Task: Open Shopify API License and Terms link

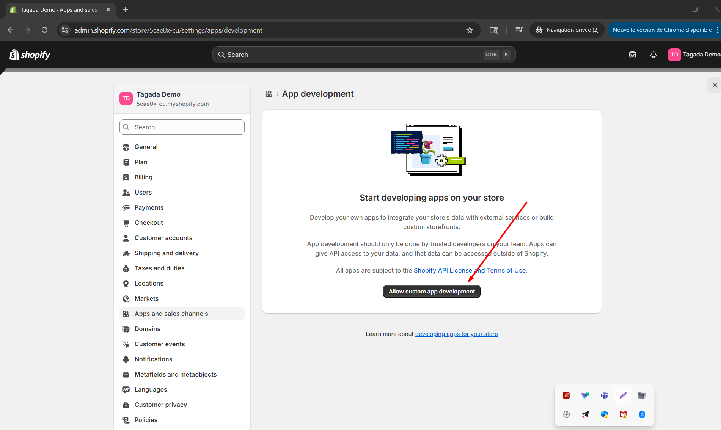Action: [470, 270]
